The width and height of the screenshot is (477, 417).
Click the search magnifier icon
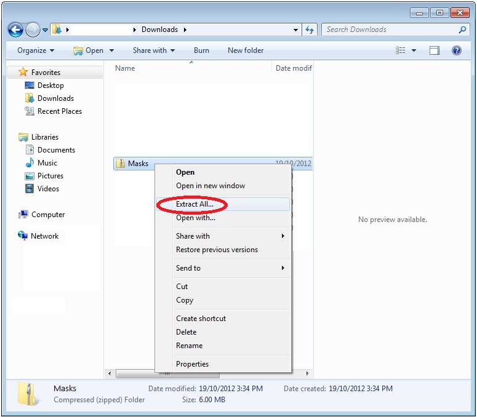463,30
